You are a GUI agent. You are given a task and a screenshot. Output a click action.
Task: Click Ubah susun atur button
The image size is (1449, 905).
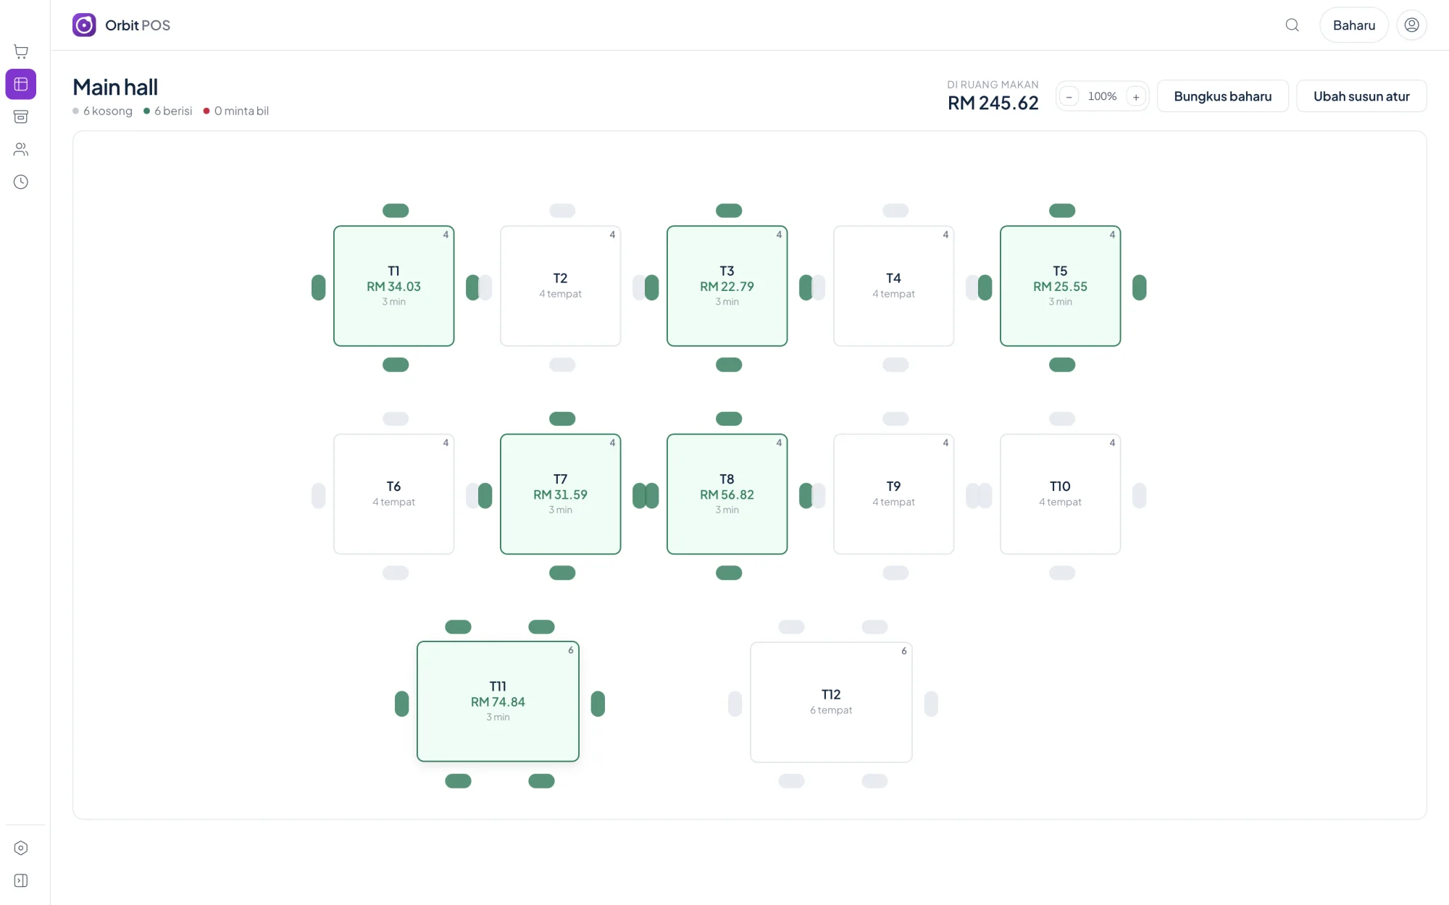tap(1361, 96)
